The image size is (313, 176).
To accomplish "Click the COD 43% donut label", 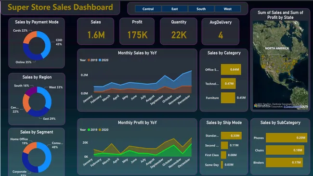I will [59, 42].
